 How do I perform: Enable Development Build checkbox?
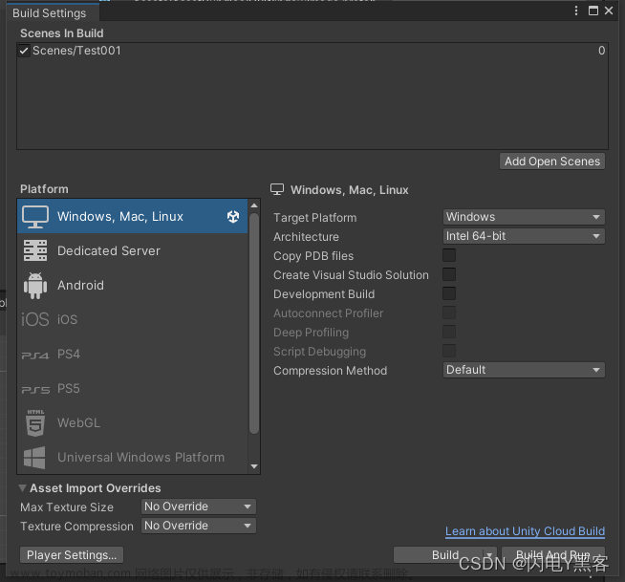point(449,293)
